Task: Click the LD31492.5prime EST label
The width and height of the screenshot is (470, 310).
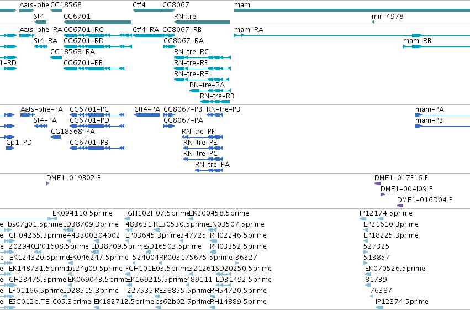Action: tap(244, 280)
